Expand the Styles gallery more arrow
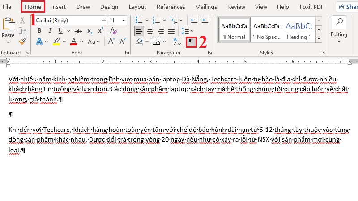This screenshot has width=358, height=201. point(319,38)
